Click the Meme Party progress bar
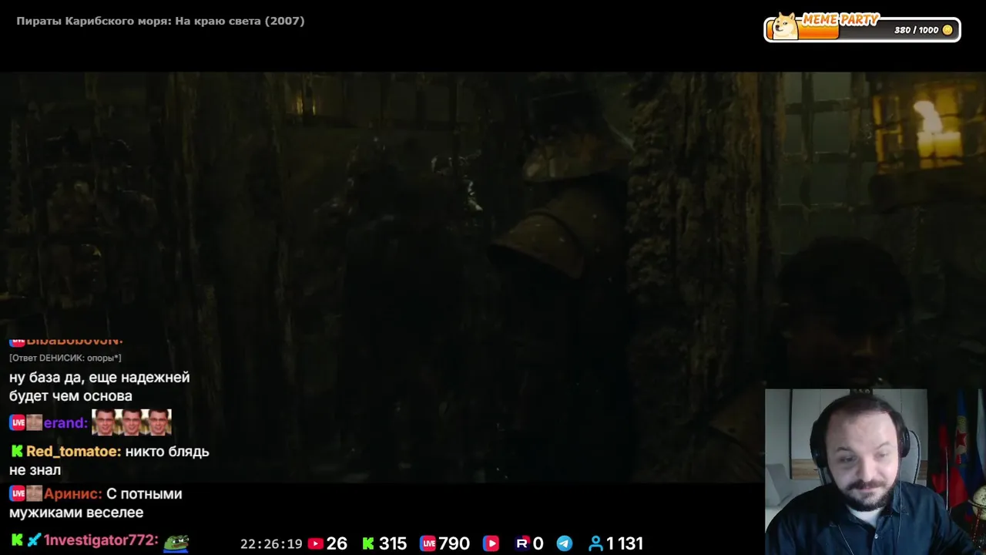This screenshot has width=986, height=555. (862, 29)
